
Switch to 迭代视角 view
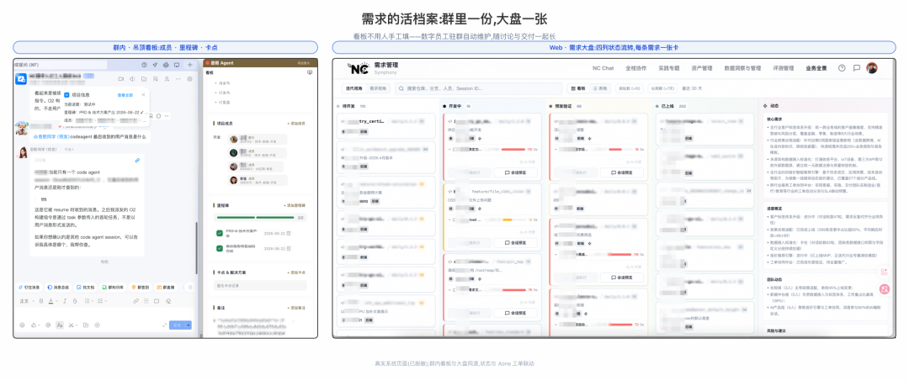point(353,88)
